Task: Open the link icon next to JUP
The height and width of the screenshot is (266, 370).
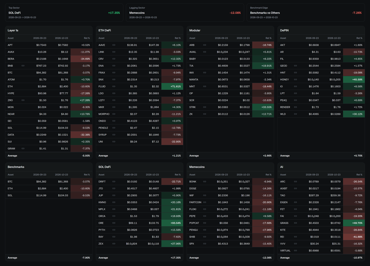Action: click(x=114, y=195)
